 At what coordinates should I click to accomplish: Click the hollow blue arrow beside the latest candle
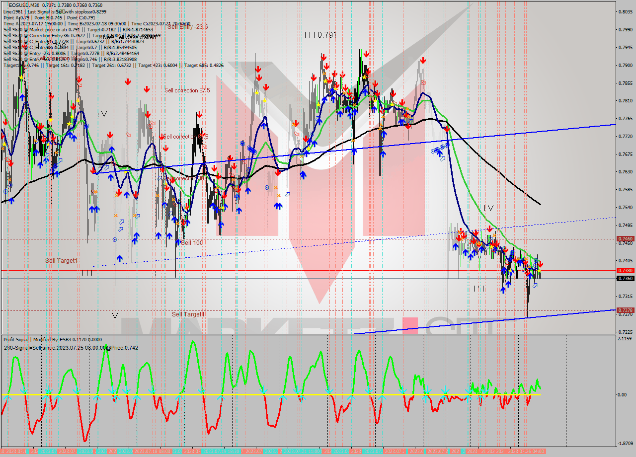point(535,285)
